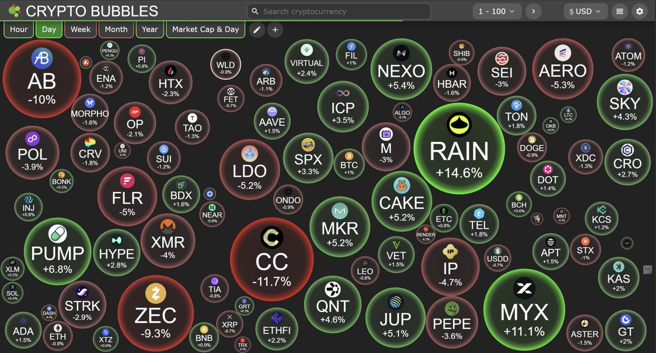Select the ADA bubble
Image resolution: width=656 pixels, height=353 pixels.
point(24,331)
